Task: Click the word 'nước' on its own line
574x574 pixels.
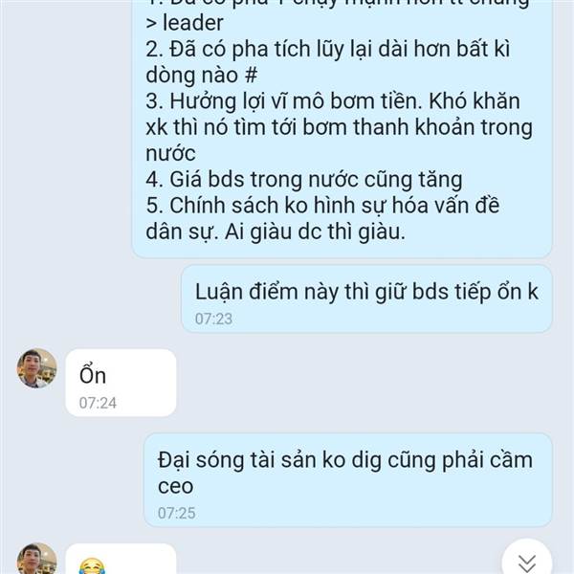Action: [170, 154]
